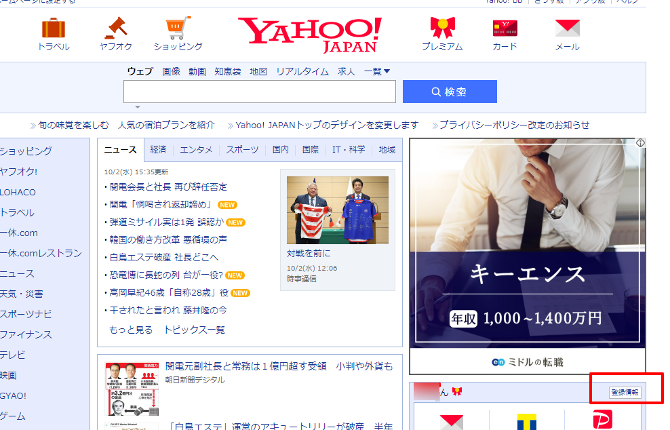Select the 求人 search tab
Viewport: 670px width, 430px height.
[346, 71]
